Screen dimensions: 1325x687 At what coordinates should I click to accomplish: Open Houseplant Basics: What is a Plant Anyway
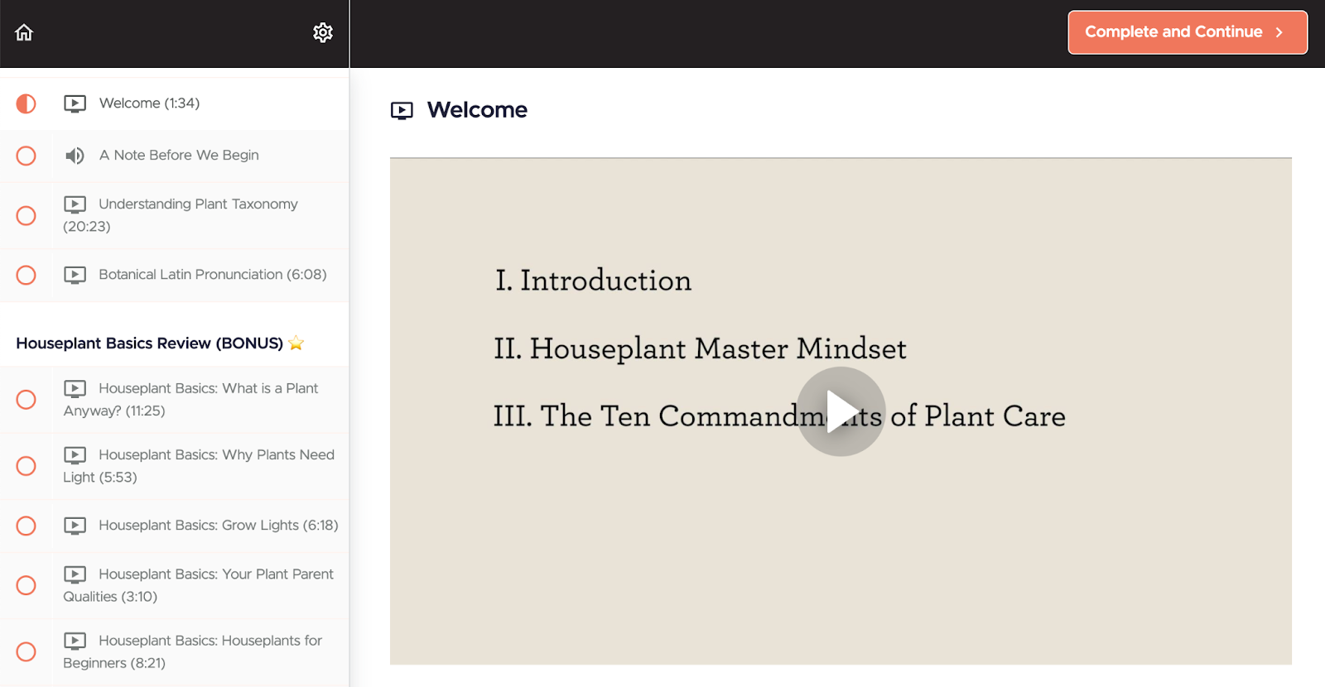tap(207, 389)
